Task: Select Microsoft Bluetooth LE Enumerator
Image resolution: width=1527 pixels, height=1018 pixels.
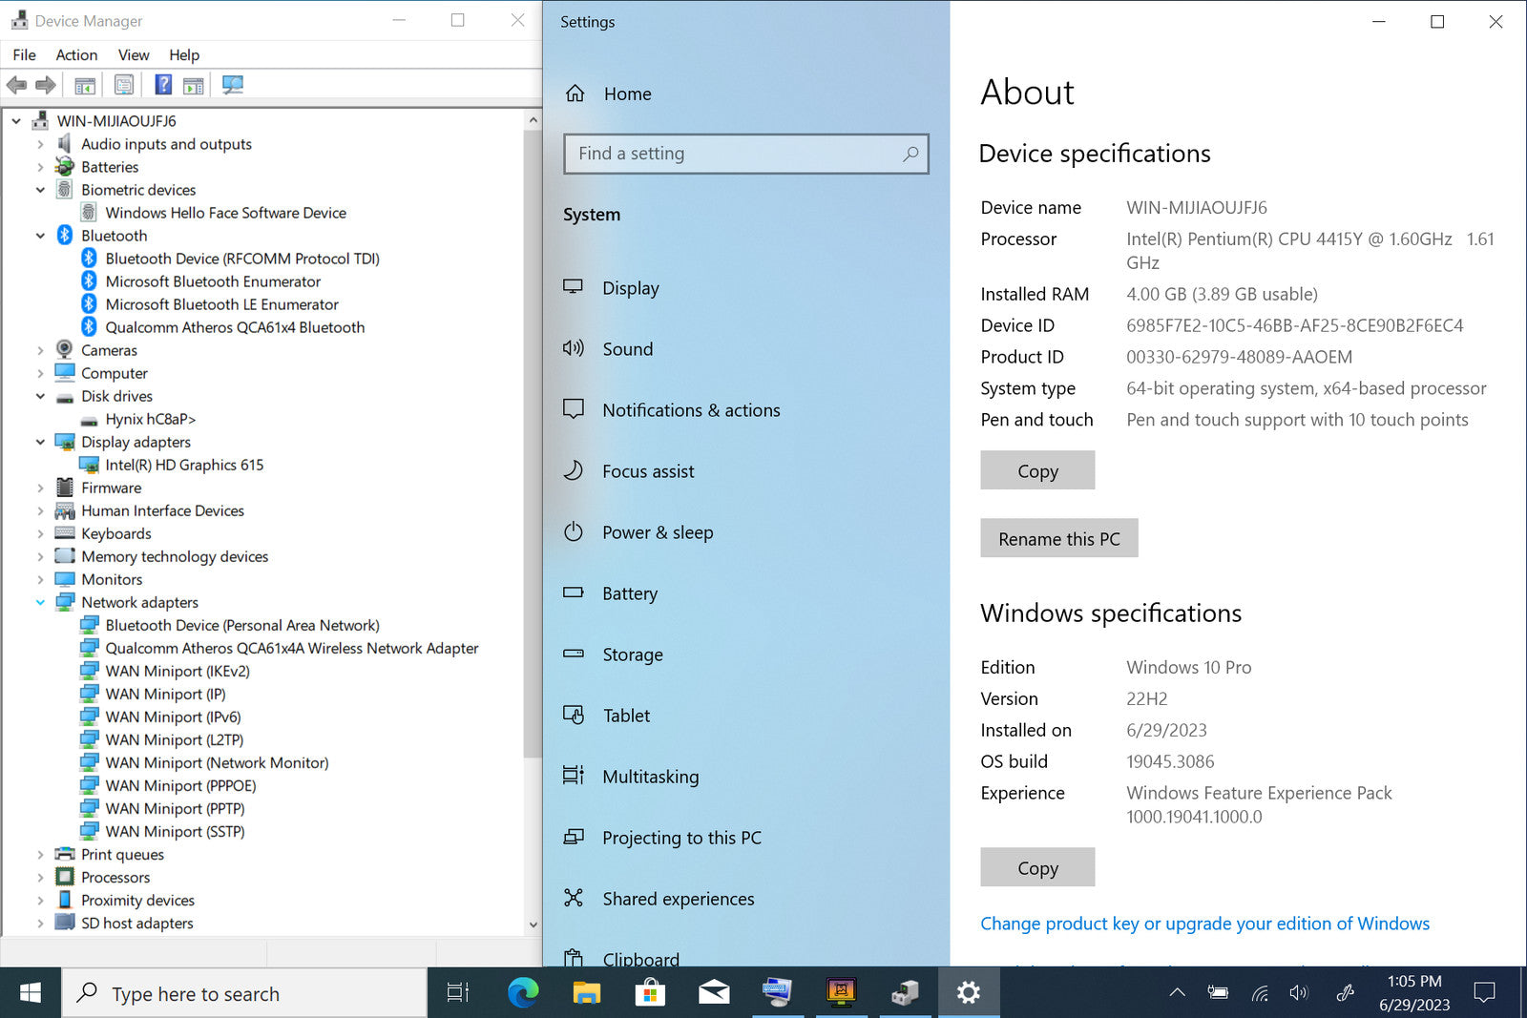Action: pyautogui.click(x=221, y=304)
